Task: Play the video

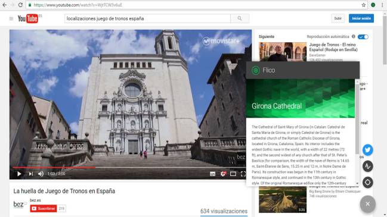Action: pyautogui.click(x=19, y=174)
